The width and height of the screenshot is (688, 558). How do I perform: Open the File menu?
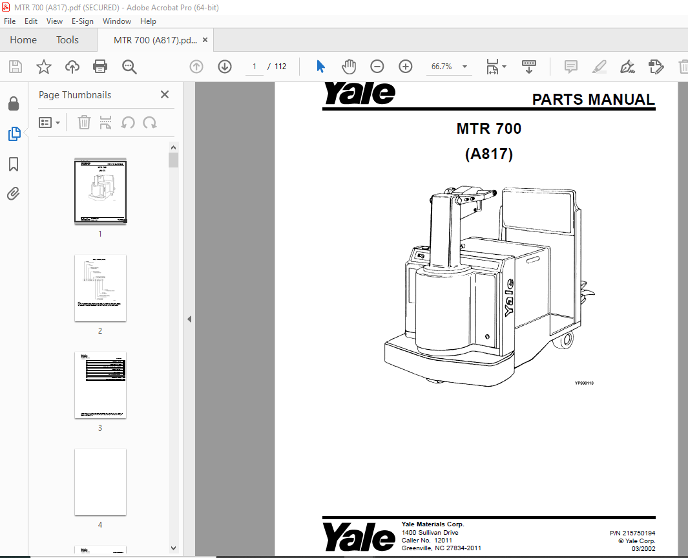click(x=10, y=21)
